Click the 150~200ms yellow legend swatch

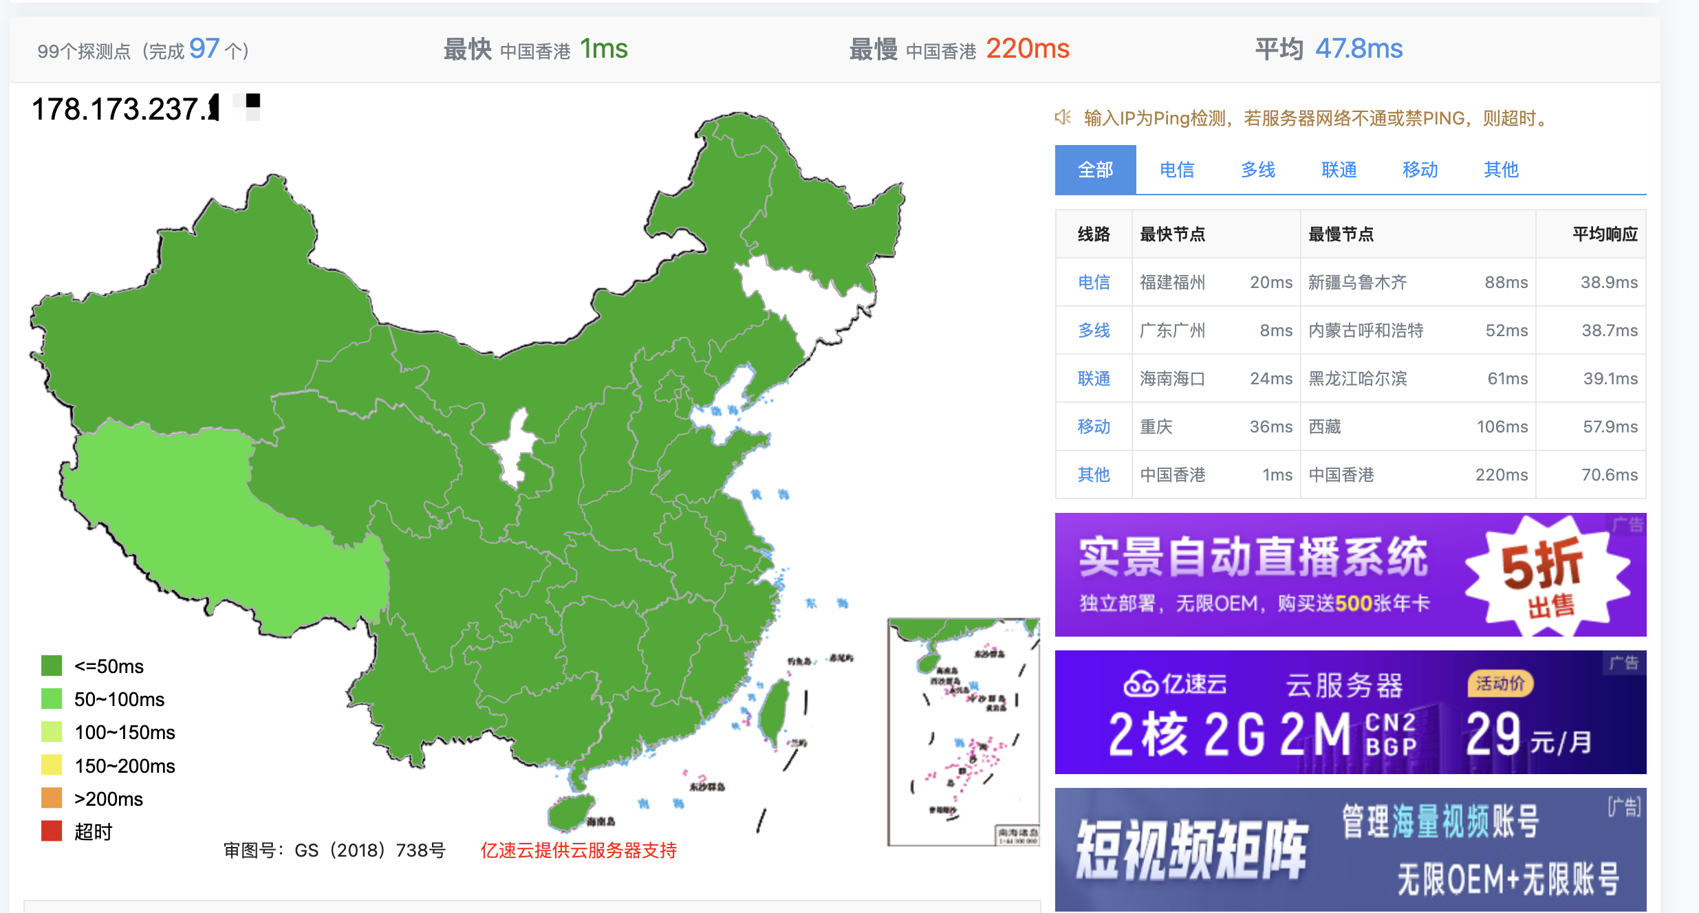click(52, 764)
